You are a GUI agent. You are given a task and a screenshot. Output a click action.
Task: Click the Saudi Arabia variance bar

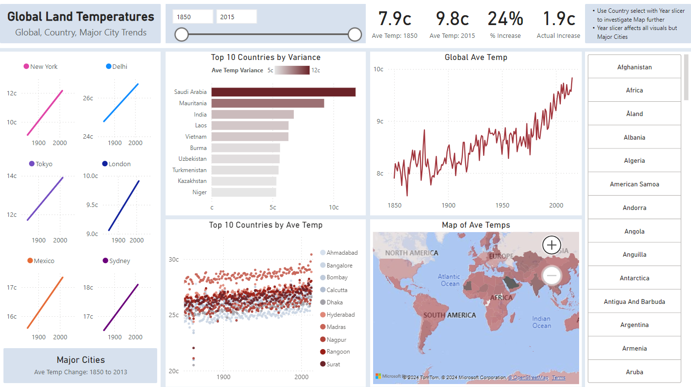point(283,92)
